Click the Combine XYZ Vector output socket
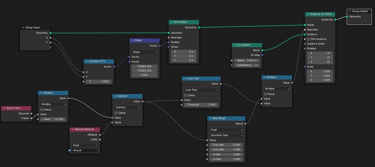The image size is (375, 167). 114,67
